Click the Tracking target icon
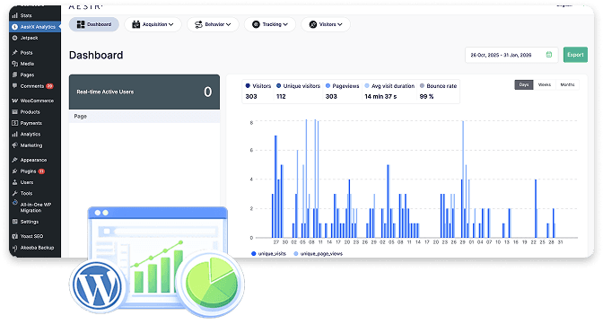The height and width of the screenshot is (333, 603). [256, 24]
